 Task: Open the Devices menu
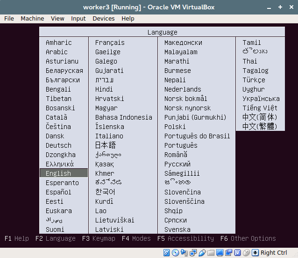point(104,19)
